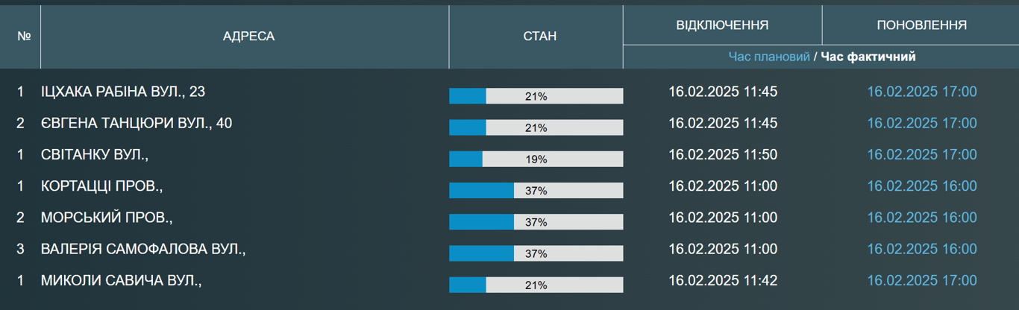Click the № column header
Screen dimensions: 1019x310
pyautogui.click(x=23, y=37)
